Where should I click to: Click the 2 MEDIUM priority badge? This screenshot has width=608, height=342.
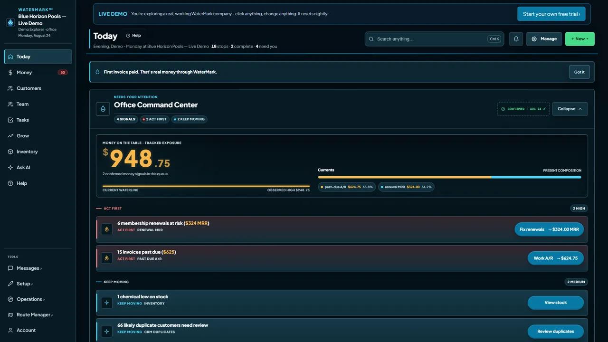(x=576, y=282)
